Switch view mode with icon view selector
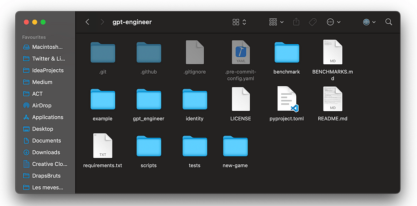The height and width of the screenshot is (206, 417). (x=239, y=22)
